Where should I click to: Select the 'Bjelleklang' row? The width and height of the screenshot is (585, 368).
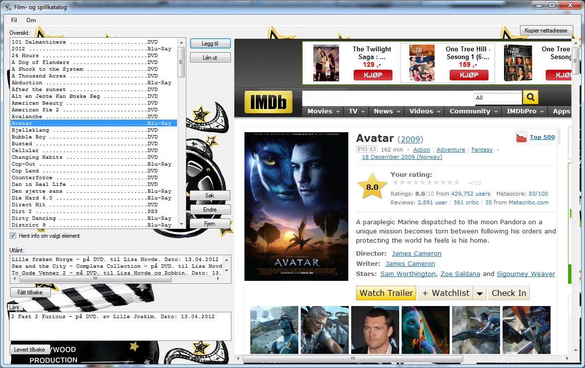[94, 130]
